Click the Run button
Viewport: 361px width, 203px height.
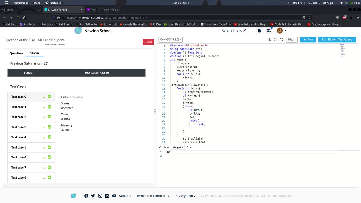coord(308,39)
